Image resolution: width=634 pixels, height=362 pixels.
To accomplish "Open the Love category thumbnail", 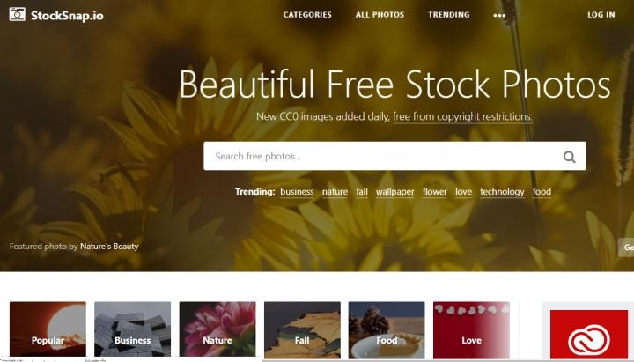I will point(471,330).
